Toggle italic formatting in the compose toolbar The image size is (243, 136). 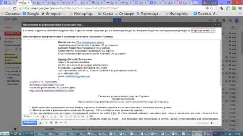click(x=47, y=116)
